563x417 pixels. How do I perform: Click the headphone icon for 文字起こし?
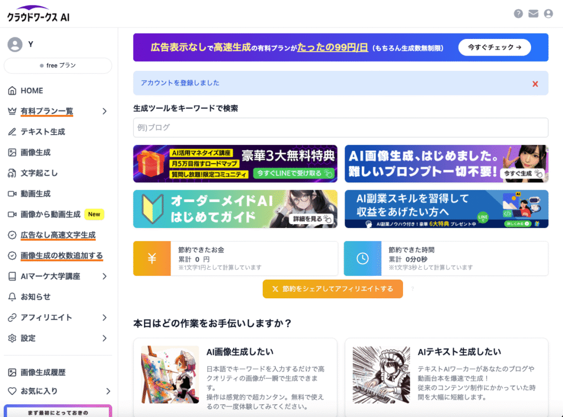click(x=12, y=173)
